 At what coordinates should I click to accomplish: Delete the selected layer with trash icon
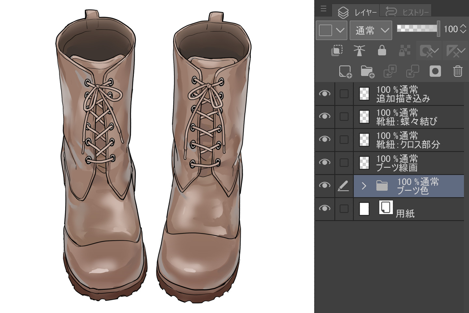[x=458, y=71]
